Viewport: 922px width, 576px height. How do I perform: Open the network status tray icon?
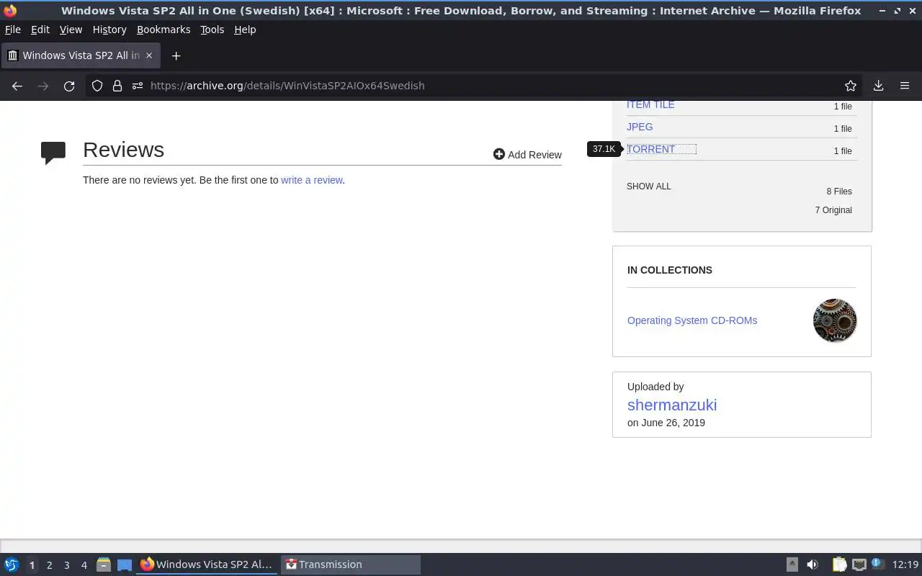click(x=859, y=564)
